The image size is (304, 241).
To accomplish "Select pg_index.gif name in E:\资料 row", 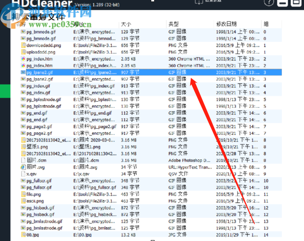I will pos(38,86).
